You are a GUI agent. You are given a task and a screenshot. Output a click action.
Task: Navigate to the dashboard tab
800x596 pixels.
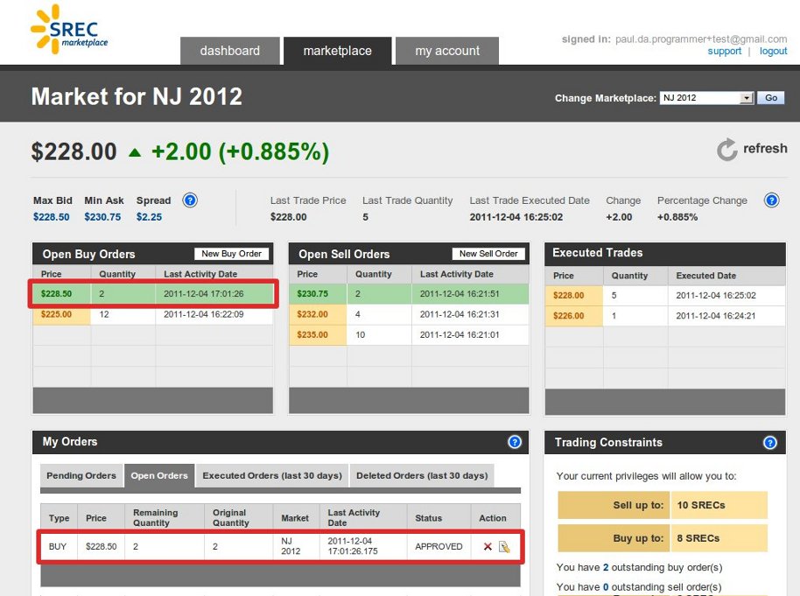point(229,51)
